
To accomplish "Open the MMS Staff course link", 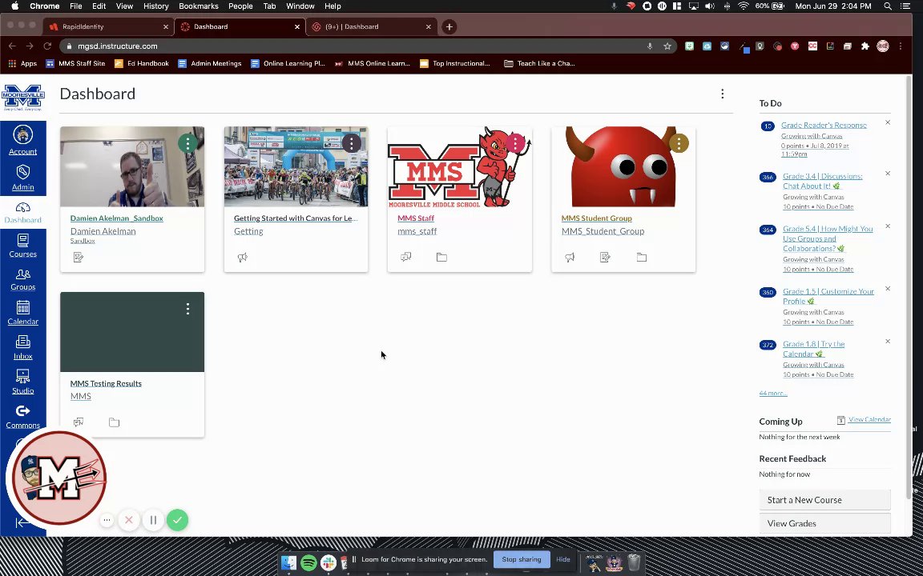I will [416, 218].
